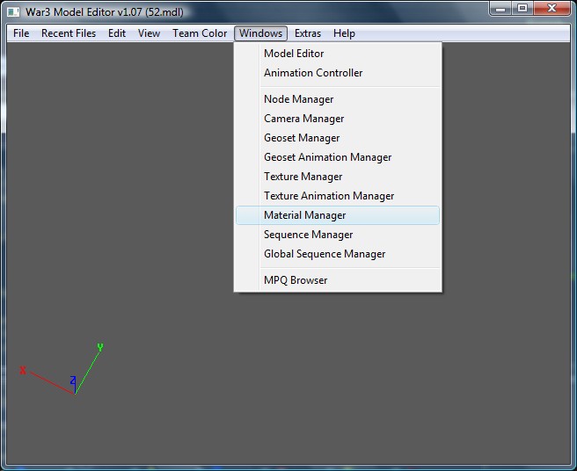Select Geoset Animation Manager

(338, 157)
